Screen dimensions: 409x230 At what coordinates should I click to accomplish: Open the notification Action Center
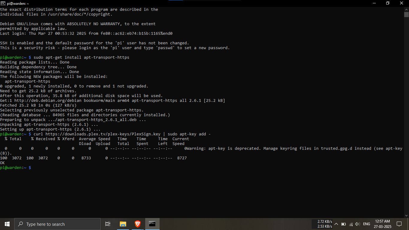tap(399, 224)
